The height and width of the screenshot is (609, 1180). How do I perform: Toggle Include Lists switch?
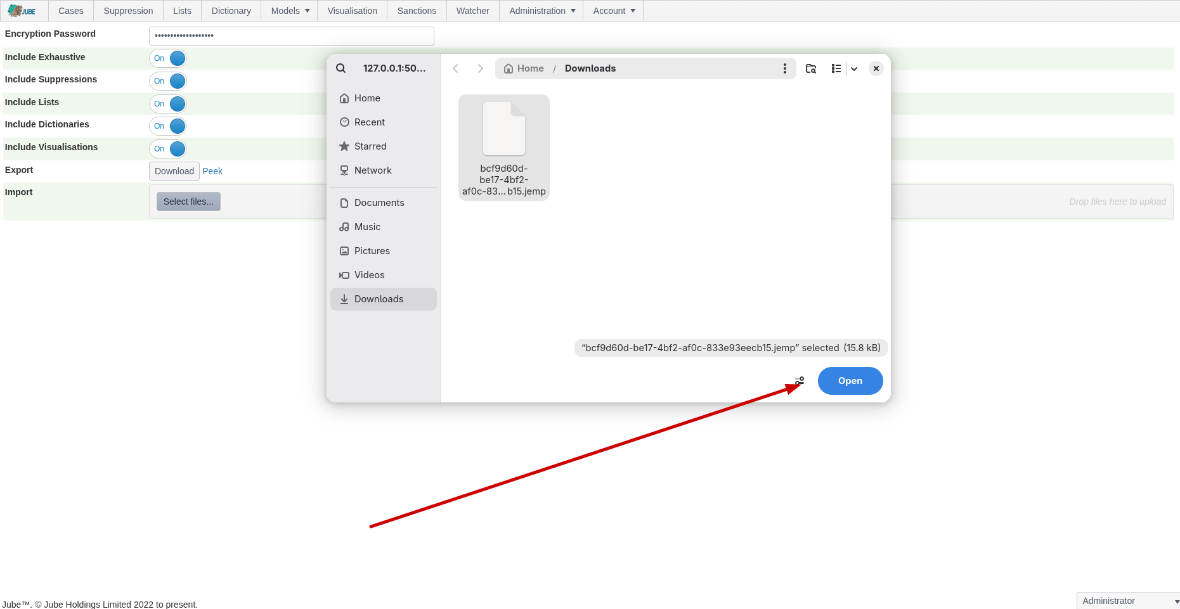coord(168,104)
